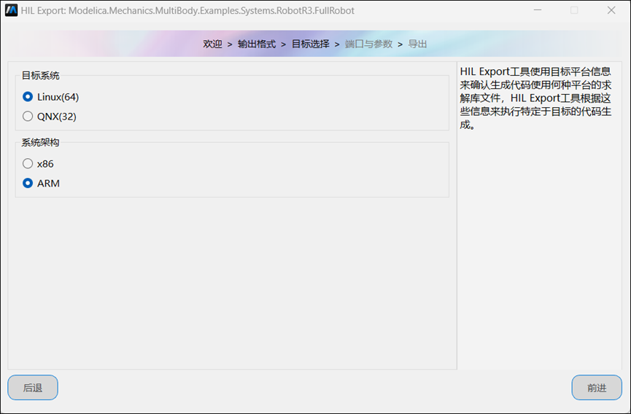Choose x86 system architecture
631x414 pixels.
(x=38, y=163)
